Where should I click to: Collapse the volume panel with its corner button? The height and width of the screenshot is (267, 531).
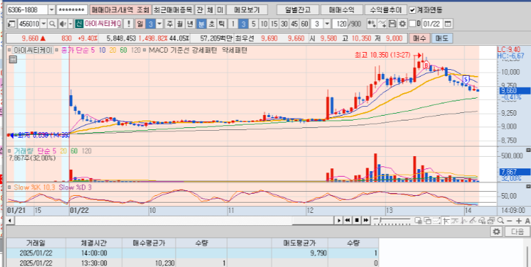528,150
